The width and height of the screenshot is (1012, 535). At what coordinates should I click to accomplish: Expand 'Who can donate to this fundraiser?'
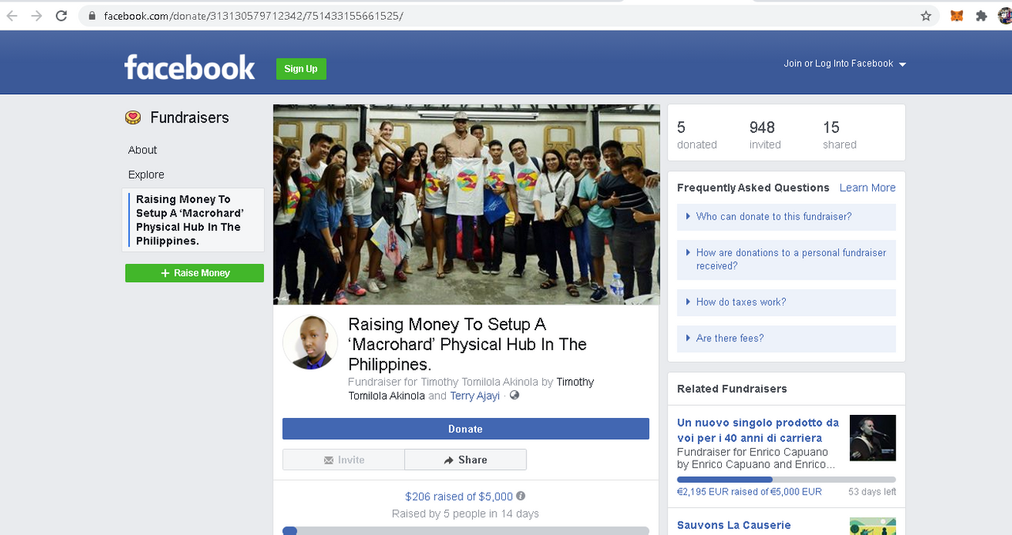pos(786,217)
